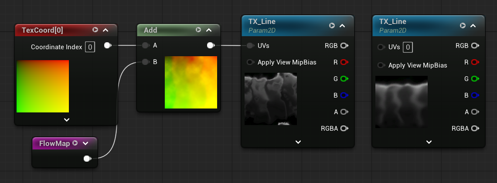Click Param2D subtitle on right TX_Line
The width and height of the screenshot is (497, 183).
pos(393,30)
